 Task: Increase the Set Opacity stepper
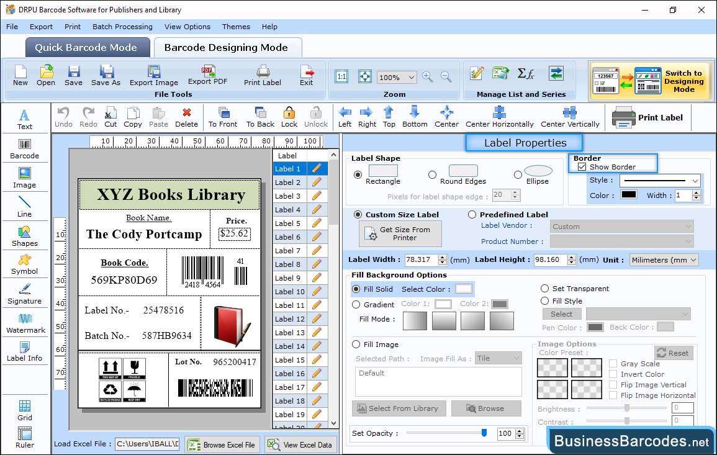click(x=520, y=431)
